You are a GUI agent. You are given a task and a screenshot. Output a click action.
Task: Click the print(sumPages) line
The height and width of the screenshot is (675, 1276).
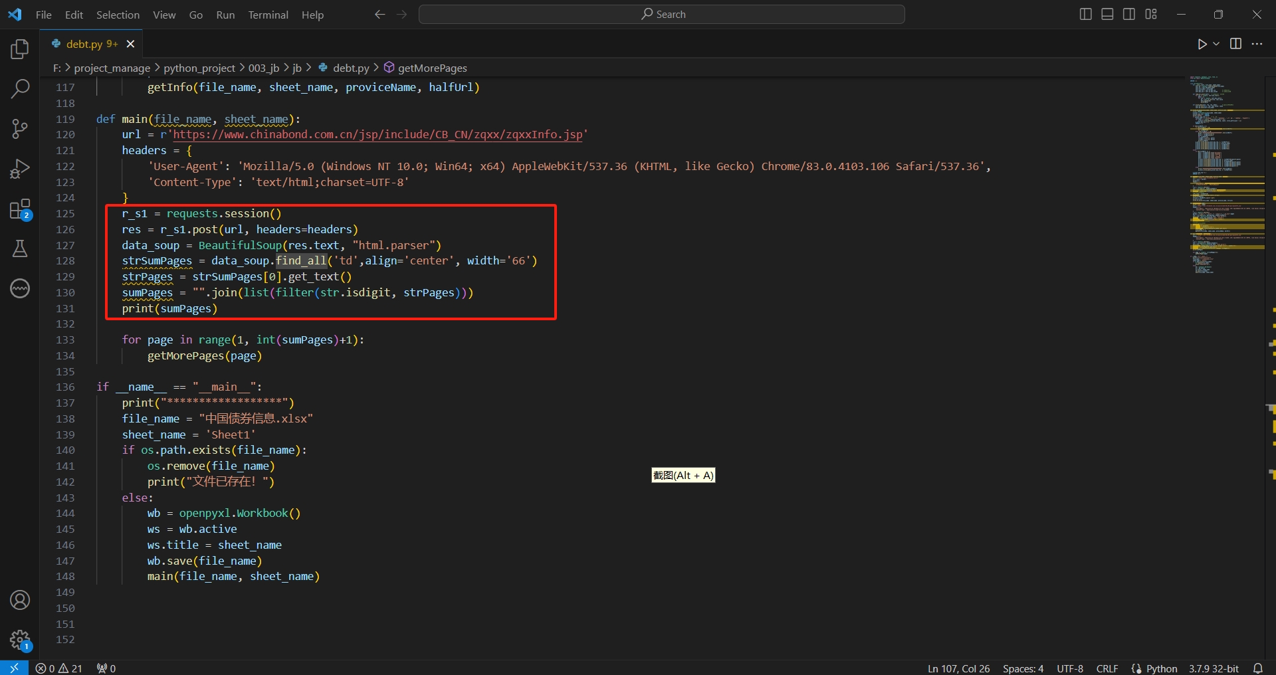tap(169, 309)
